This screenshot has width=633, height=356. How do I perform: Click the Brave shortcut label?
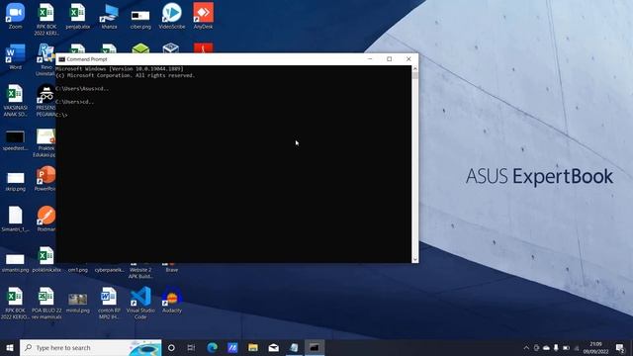click(x=171, y=270)
